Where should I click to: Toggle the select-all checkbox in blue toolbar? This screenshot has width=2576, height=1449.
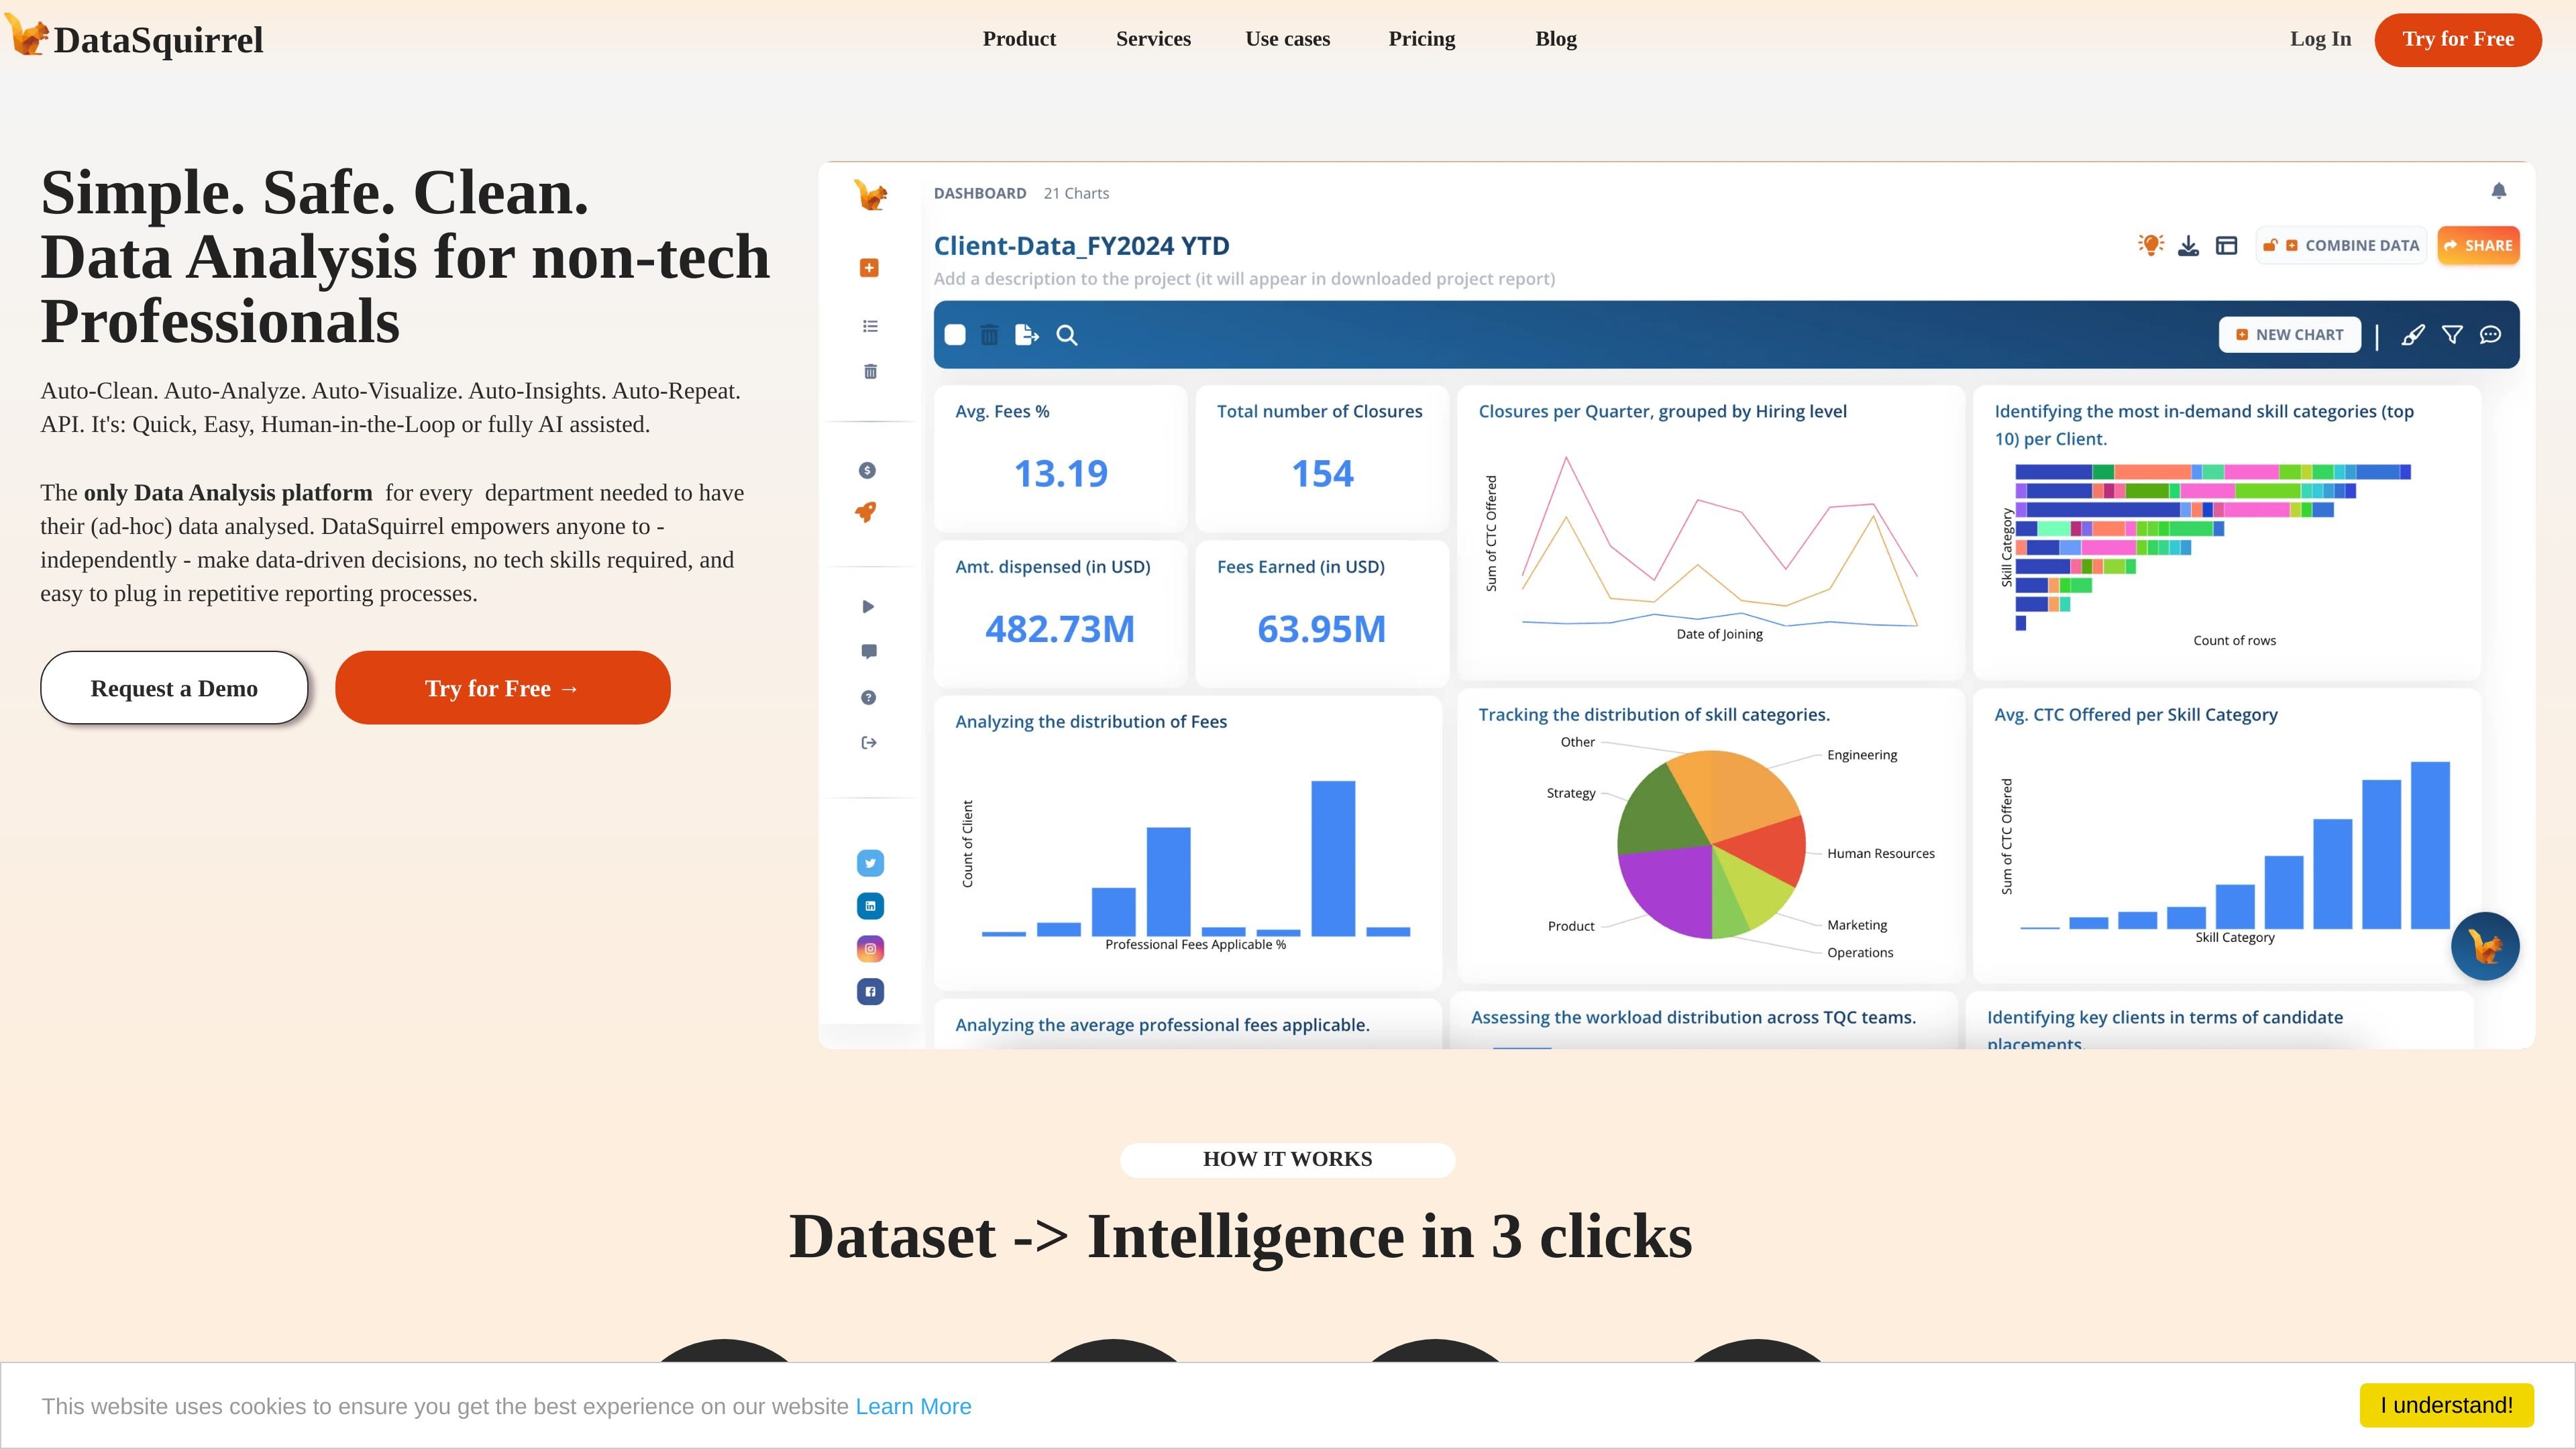coord(955,335)
